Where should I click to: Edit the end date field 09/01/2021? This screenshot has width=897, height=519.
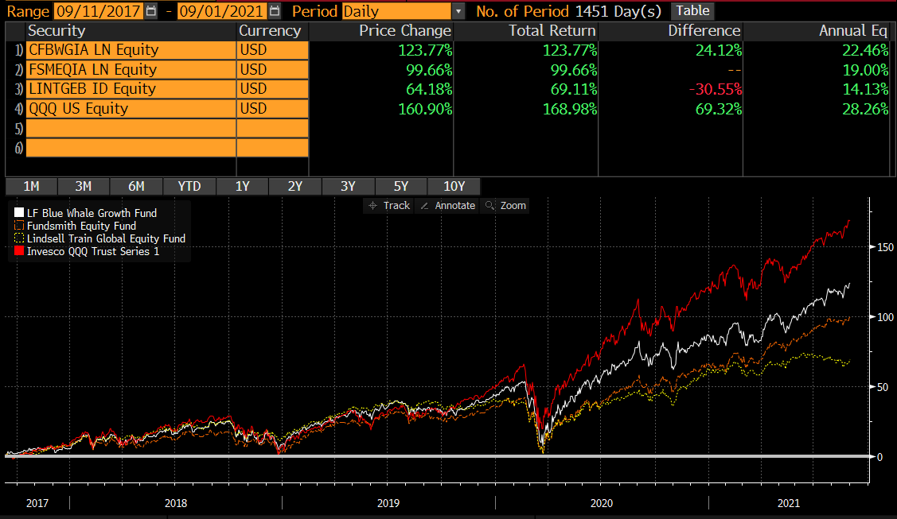coord(222,11)
